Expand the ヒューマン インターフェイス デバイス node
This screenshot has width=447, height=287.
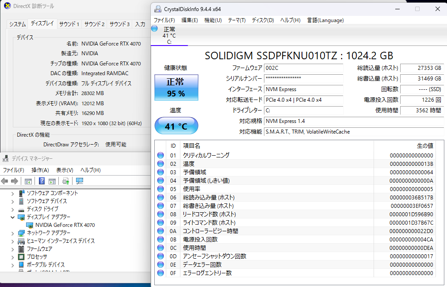point(12,241)
